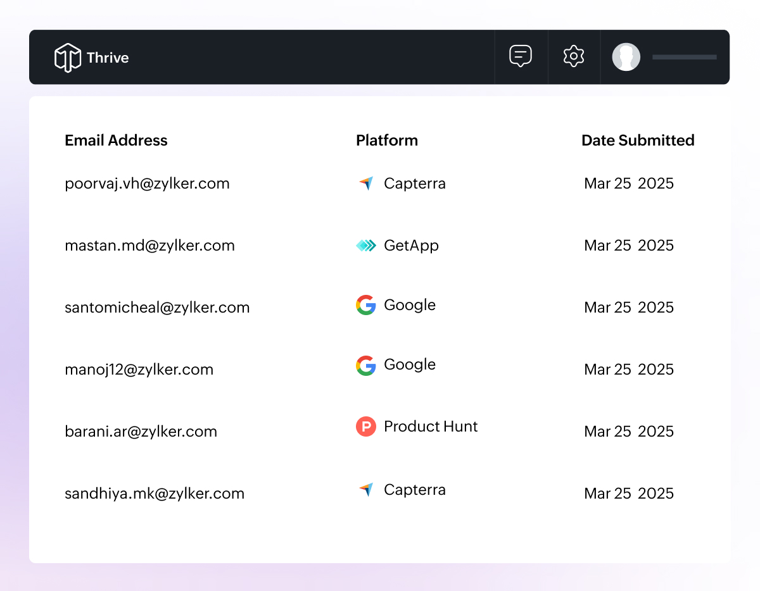Screen dimensions: 760x591
Task: Open settings via the gear icon
Action: (573, 56)
